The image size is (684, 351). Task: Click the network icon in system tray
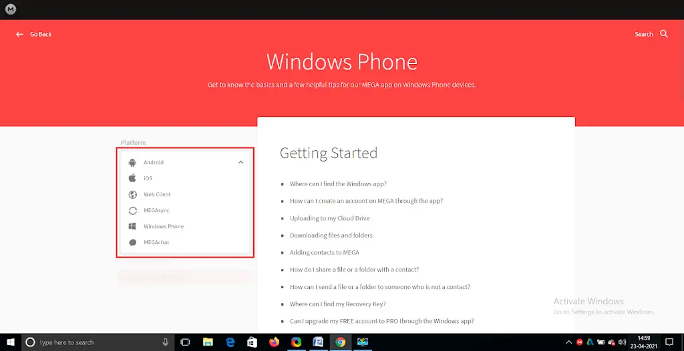[x=612, y=342]
